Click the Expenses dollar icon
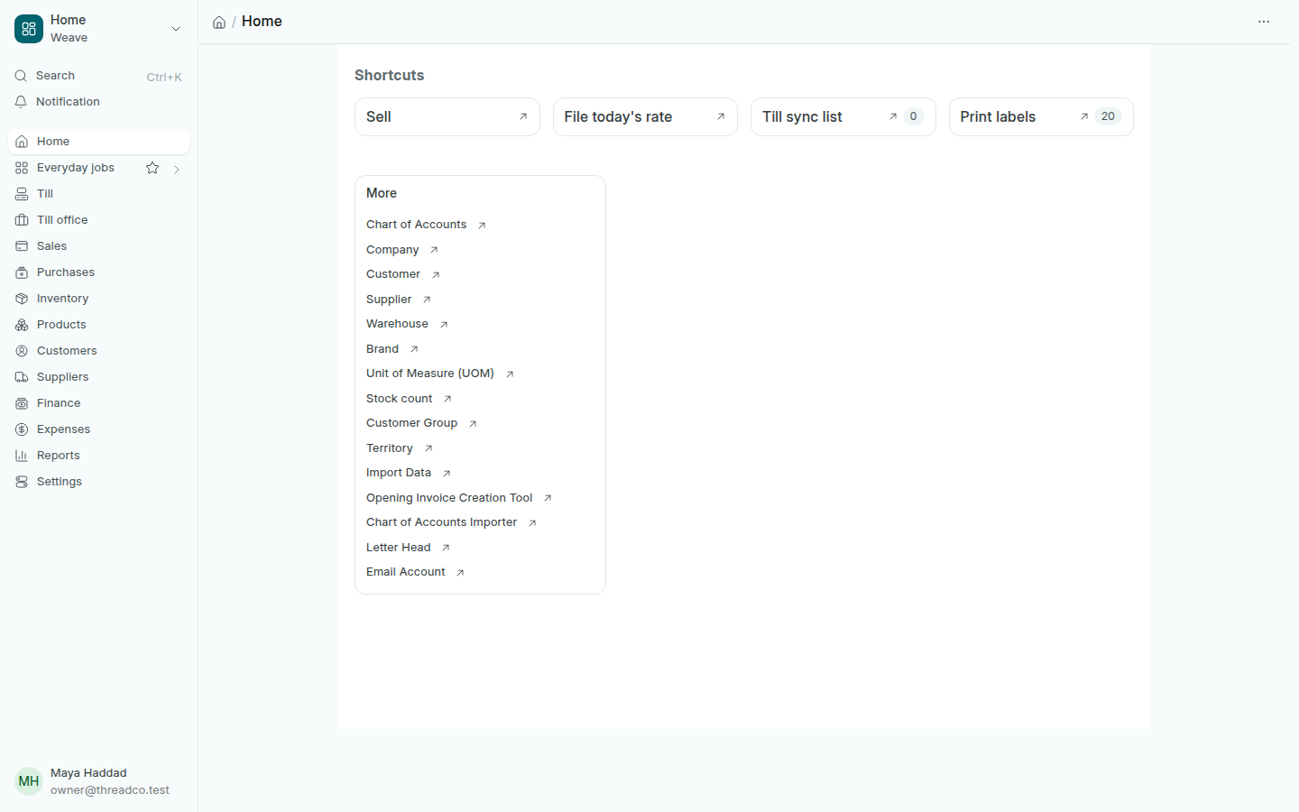 (22, 429)
